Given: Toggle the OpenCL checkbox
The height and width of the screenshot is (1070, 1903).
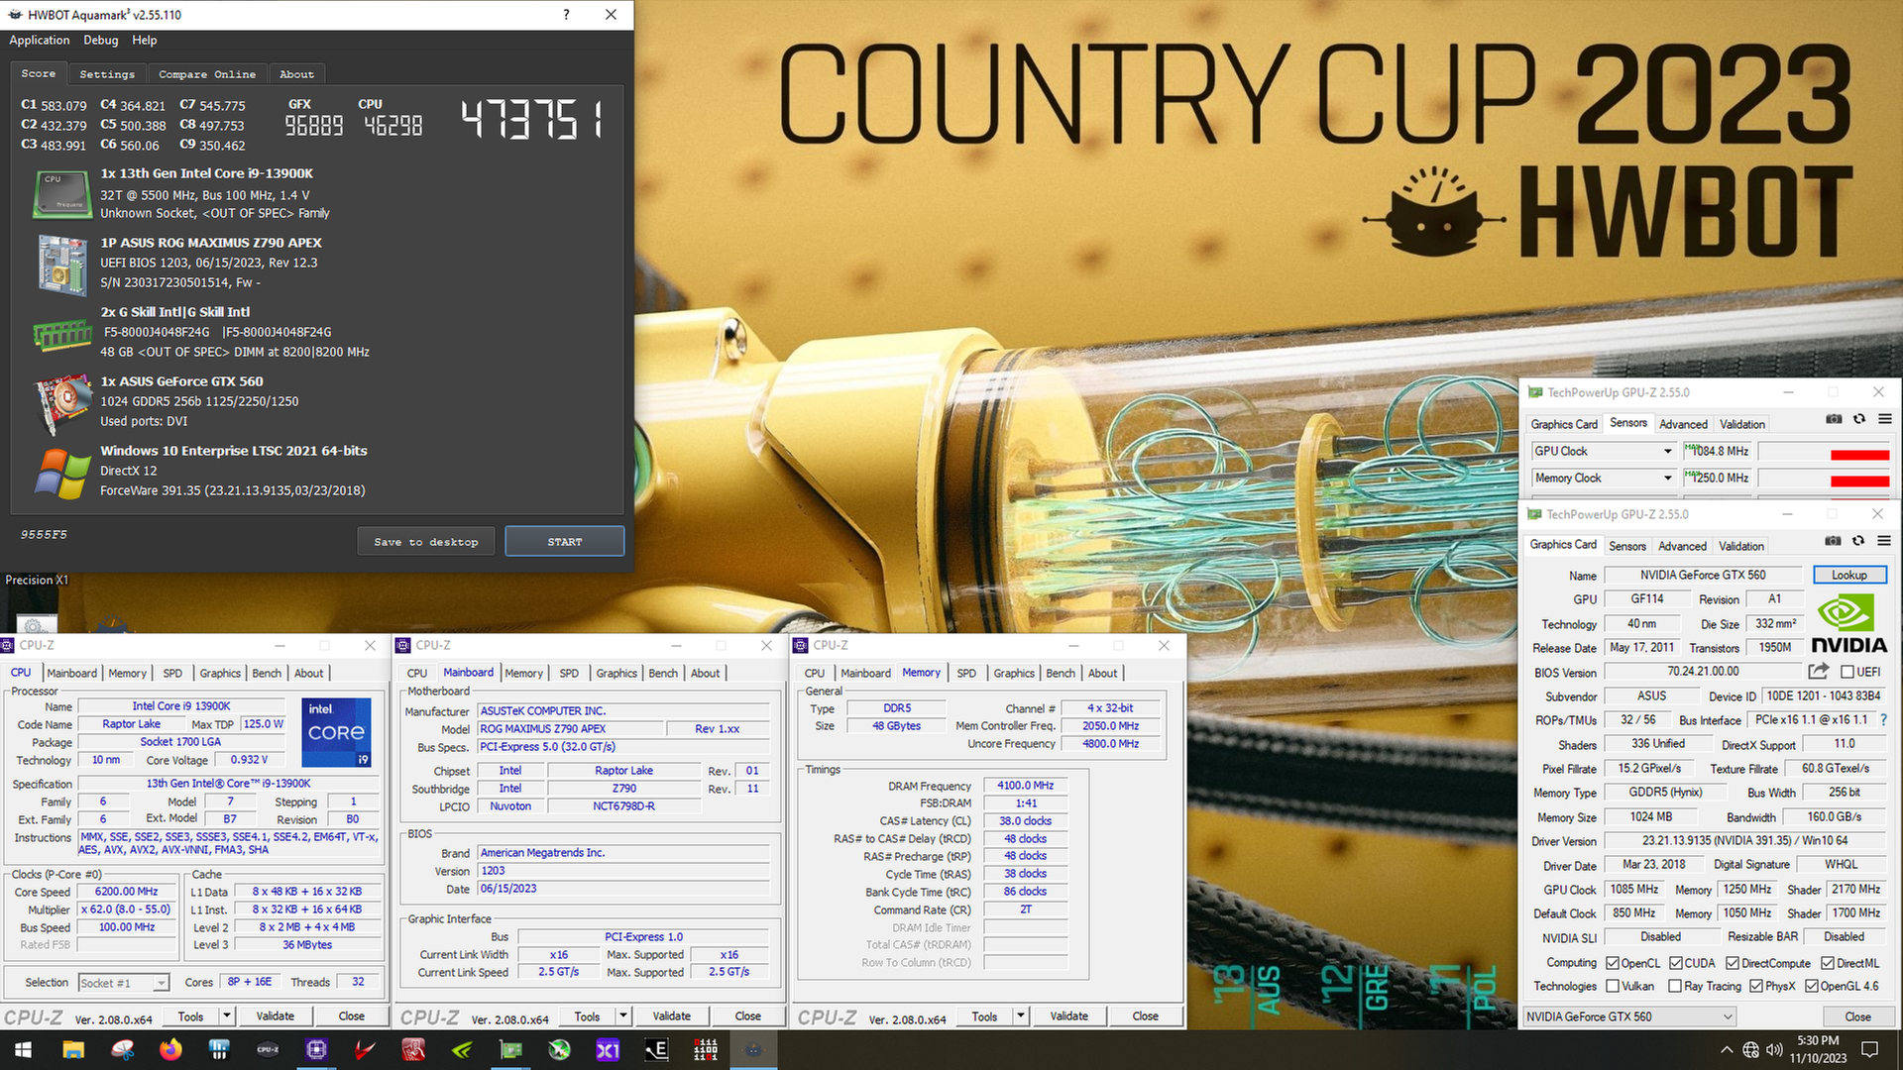Looking at the screenshot, I should click(x=1613, y=963).
